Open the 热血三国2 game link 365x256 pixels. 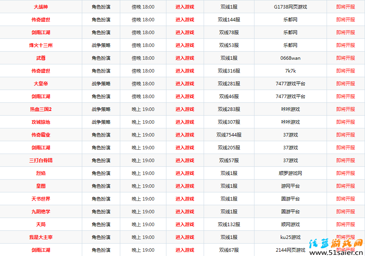click(x=41, y=109)
